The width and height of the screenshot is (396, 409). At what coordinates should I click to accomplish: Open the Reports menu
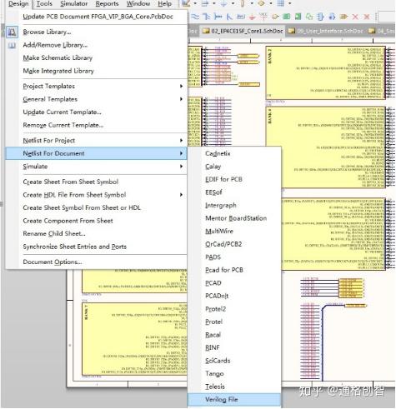[107, 4]
